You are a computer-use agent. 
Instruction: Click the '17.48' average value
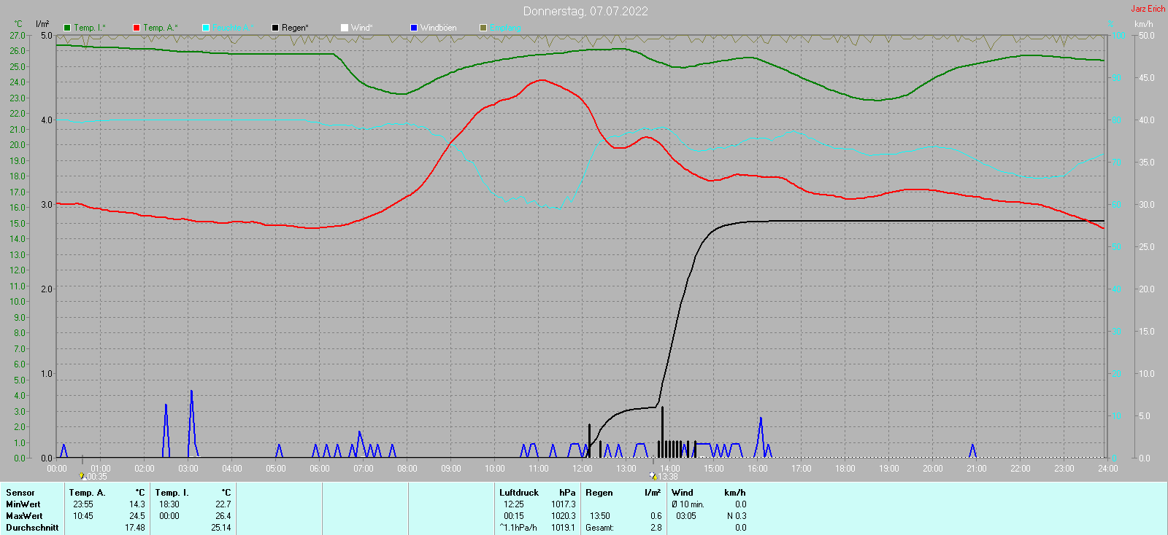[135, 528]
